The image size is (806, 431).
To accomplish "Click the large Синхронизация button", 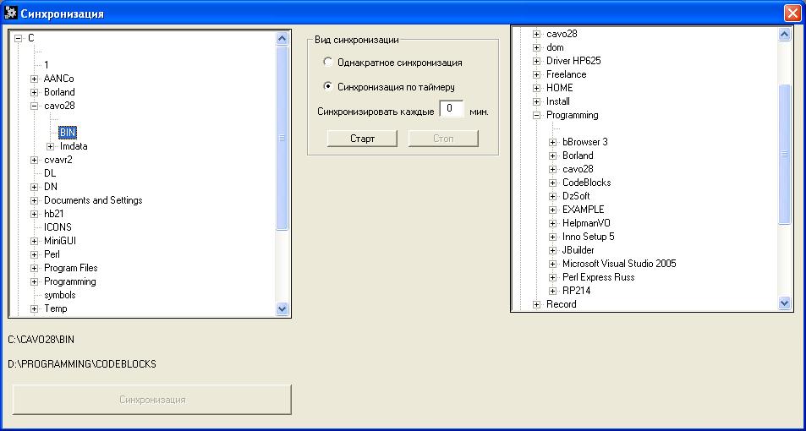I will pyautogui.click(x=152, y=399).
